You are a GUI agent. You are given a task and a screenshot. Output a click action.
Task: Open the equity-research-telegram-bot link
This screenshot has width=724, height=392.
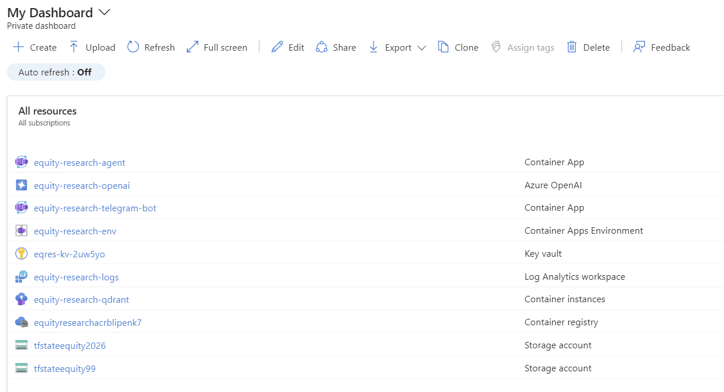pos(95,208)
